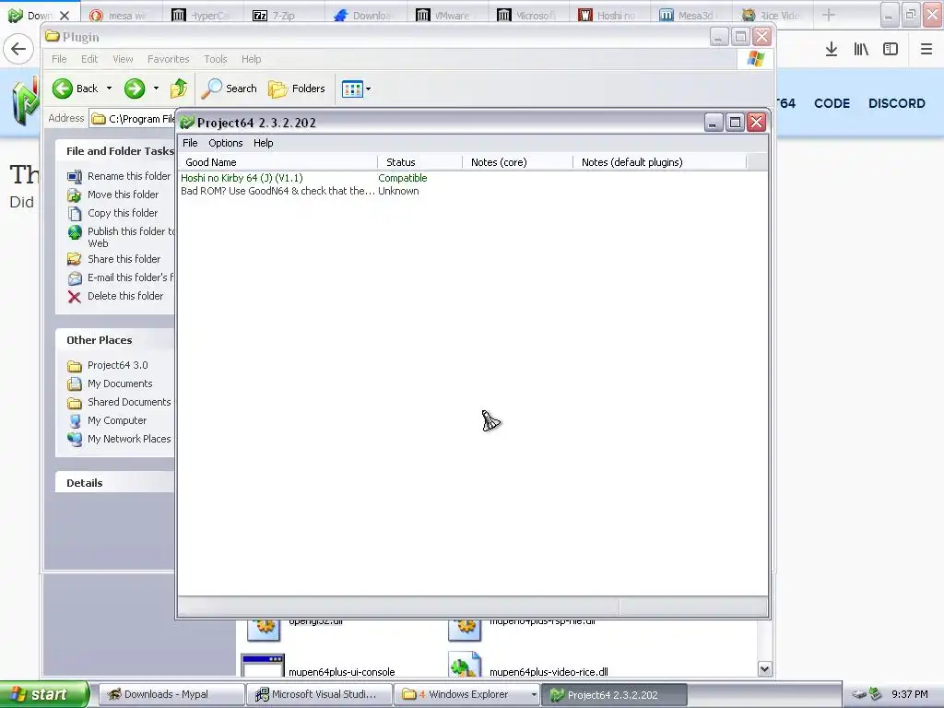Click the DISCORD link on webpage
This screenshot has height=708, width=944.
896,103
